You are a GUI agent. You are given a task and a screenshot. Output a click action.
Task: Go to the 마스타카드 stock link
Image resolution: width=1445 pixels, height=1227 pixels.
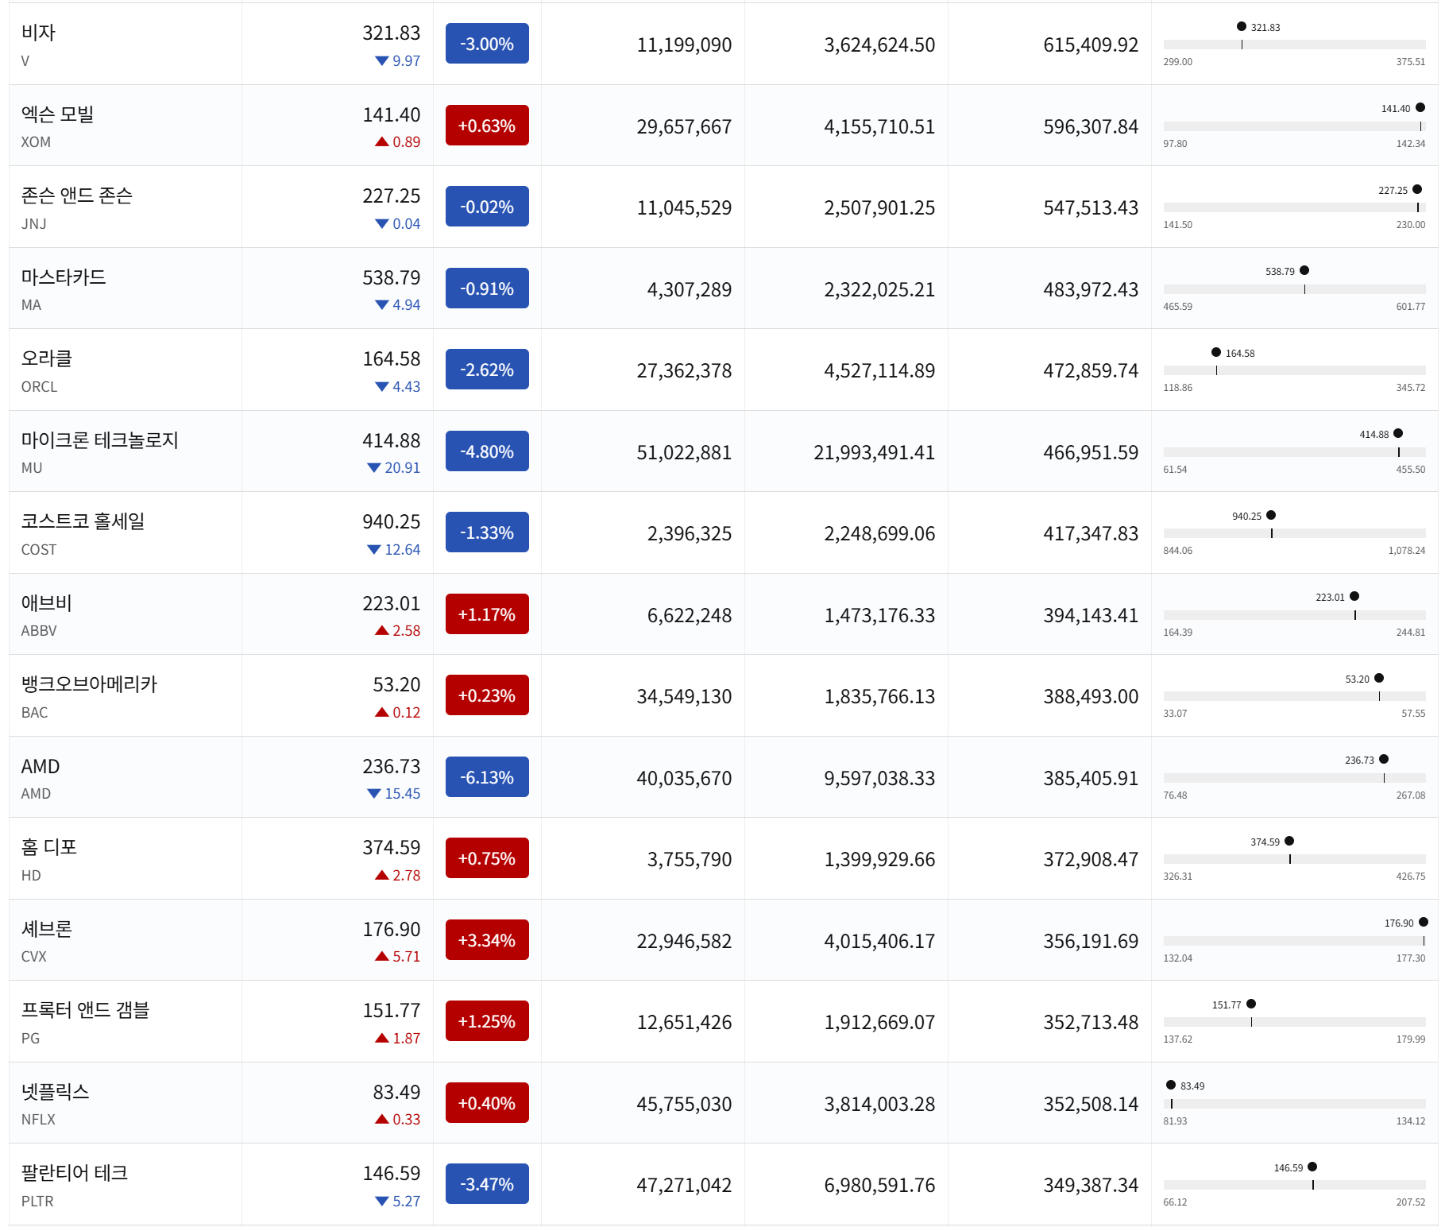tap(64, 277)
